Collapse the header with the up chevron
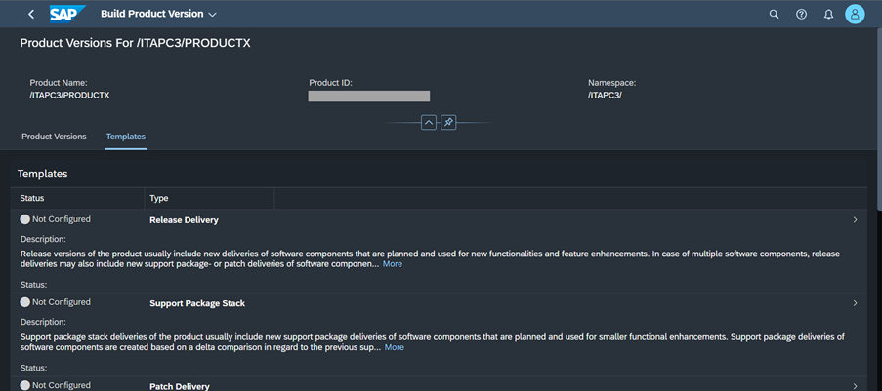 point(429,123)
